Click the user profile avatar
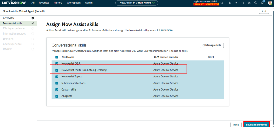The image size is (274, 127). pyautogui.click(x=270, y=3)
